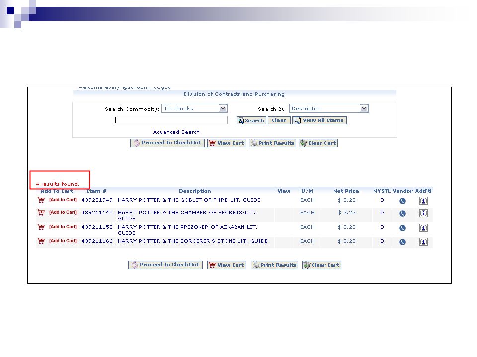Image resolution: width=477 pixels, height=357 pixels.
Task: Open vendor phone icon for item 439211158
Action: (x=402, y=228)
